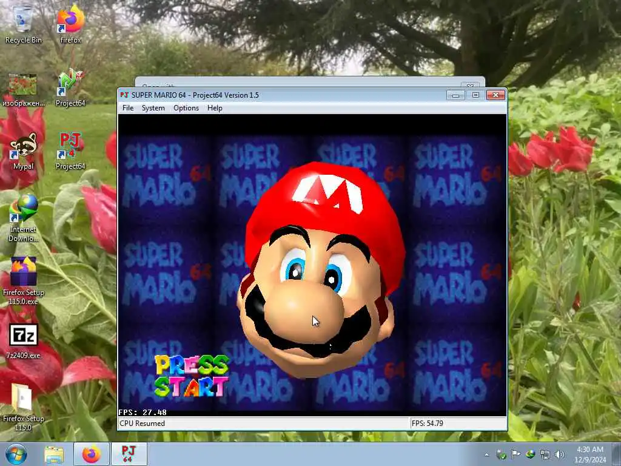Click the FPS: 27.48 overlay in game view

[x=143, y=412]
